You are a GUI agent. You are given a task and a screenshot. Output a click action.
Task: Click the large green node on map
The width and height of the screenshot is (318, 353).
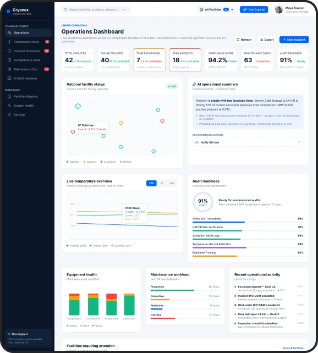tap(78, 106)
